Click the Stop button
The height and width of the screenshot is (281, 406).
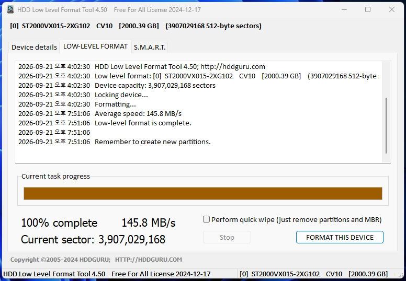point(227,237)
